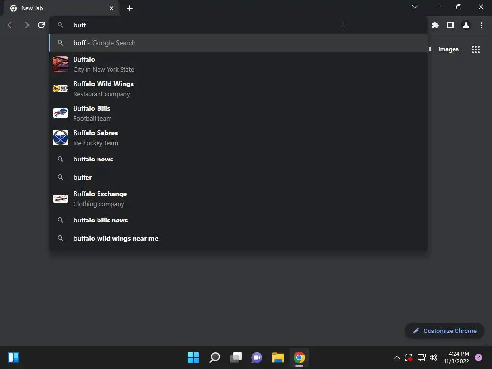492x369 pixels.
Task: Open the Windows Start menu
Action: (x=193, y=357)
